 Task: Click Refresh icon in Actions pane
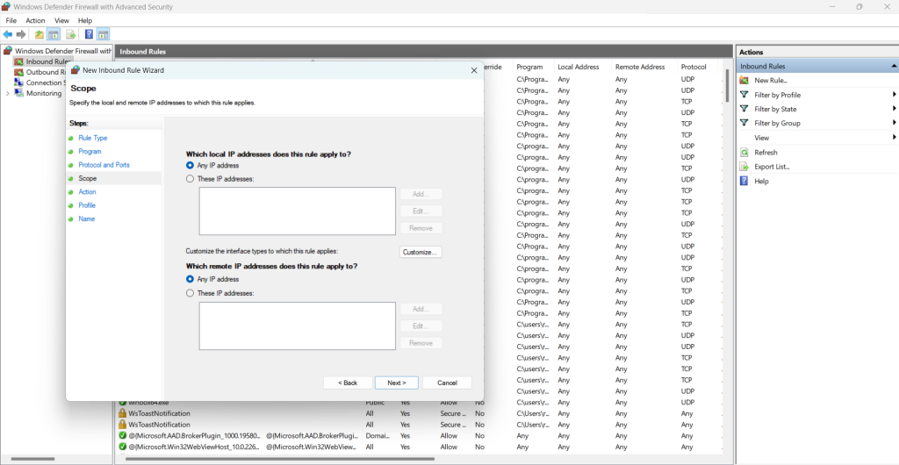[744, 153]
